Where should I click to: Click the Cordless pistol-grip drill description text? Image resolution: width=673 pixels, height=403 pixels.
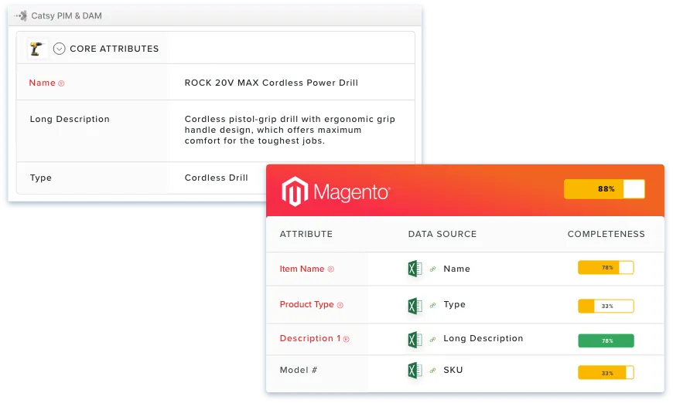tap(290, 130)
